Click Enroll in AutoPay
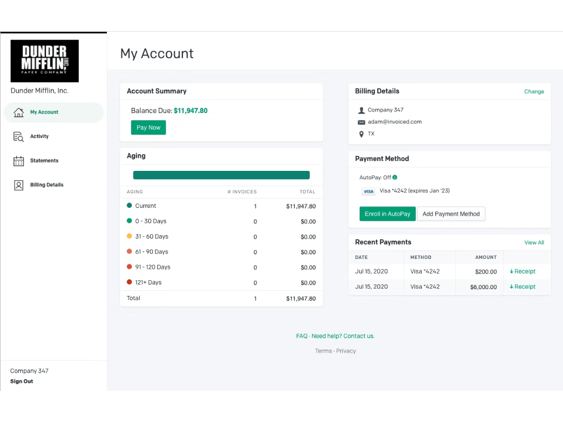Viewport: 563px width, 422px height. click(387, 214)
